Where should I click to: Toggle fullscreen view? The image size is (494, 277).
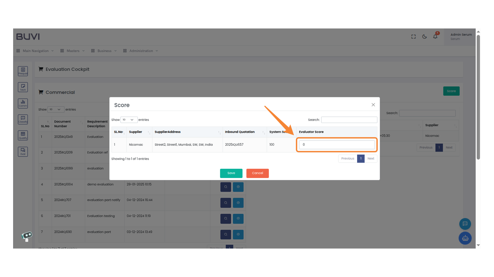click(x=413, y=36)
